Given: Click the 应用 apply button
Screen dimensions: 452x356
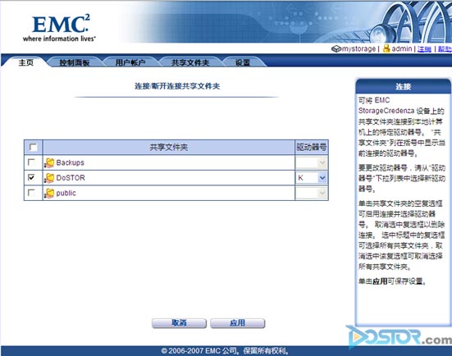Looking at the screenshot, I should click(x=238, y=323).
